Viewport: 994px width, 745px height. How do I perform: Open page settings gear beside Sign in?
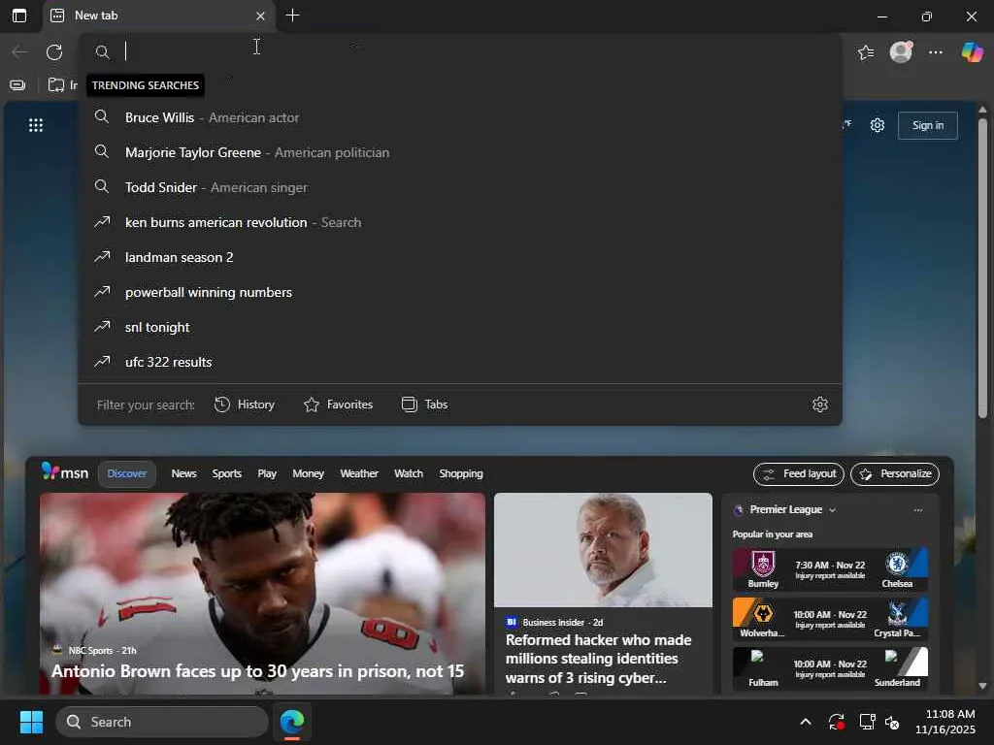click(878, 125)
